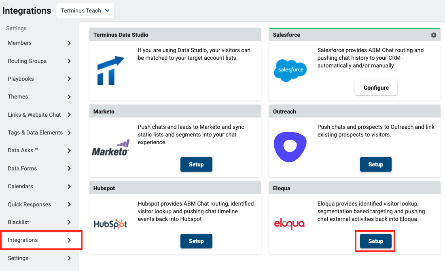
Task: Click the Settings sidebar section label
Action: click(x=16, y=28)
